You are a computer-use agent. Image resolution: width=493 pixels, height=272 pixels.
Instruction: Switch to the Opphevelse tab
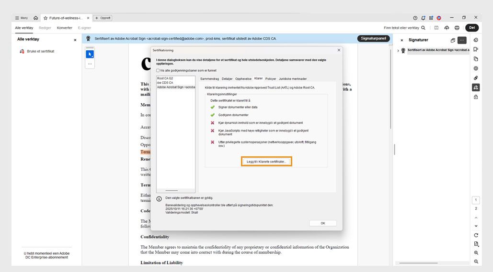[243, 79]
